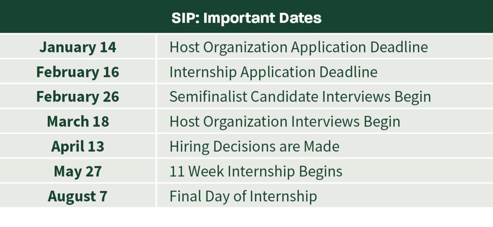Viewport: 493px width, 227px height.
Task: Select the March 18 date cell
Action: tap(78, 122)
